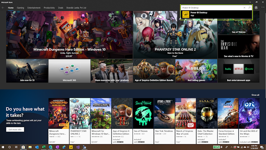Open Outlook from the taskbar
Viewport: 266px width, 150px height.
point(37,147)
